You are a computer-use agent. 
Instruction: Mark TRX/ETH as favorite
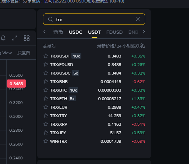tap(46, 99)
